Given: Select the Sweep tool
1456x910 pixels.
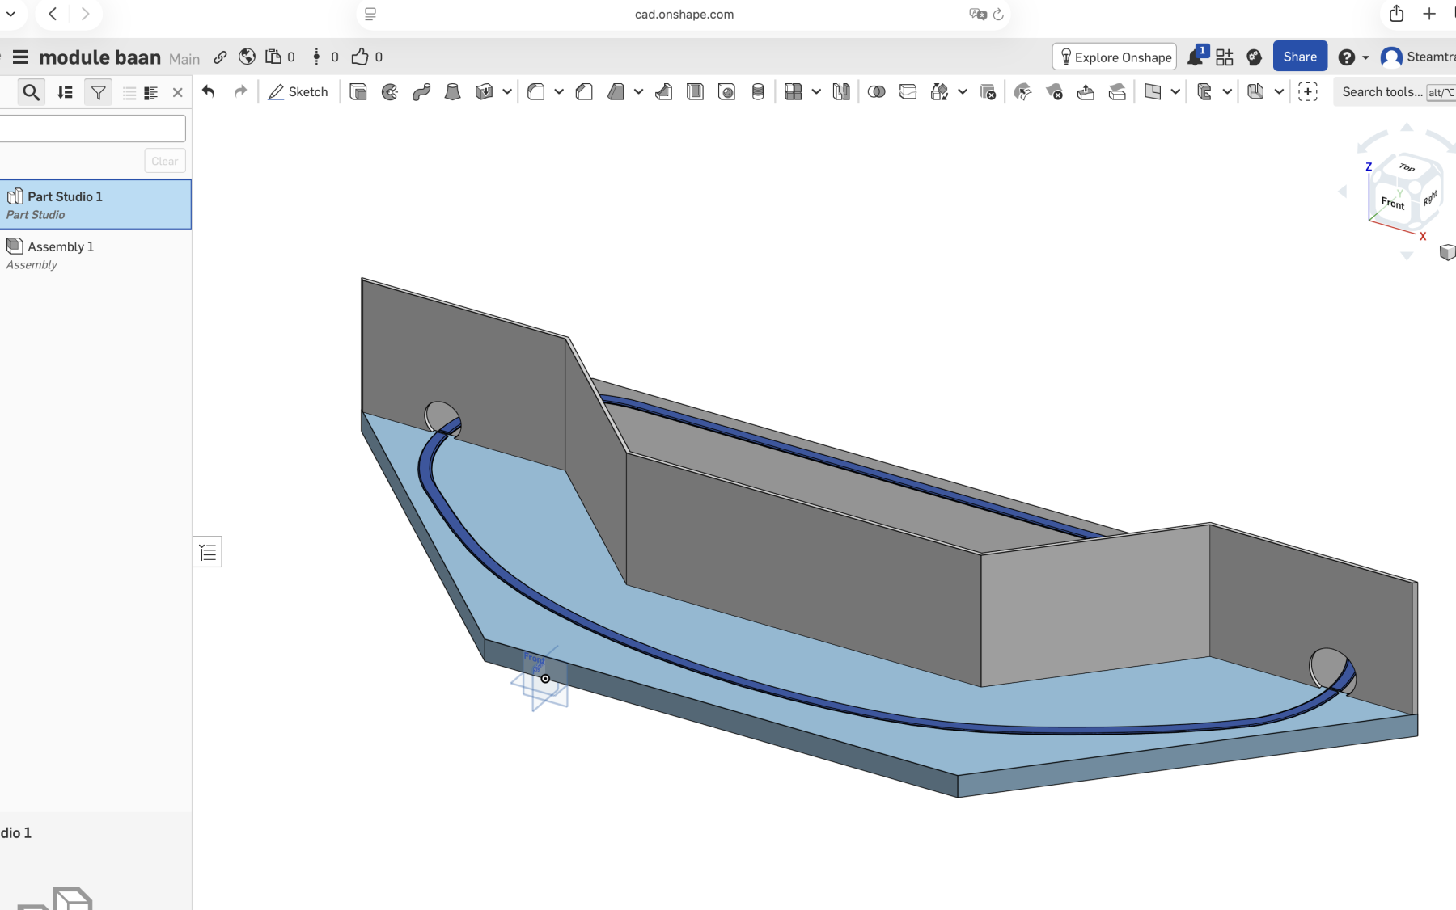Looking at the screenshot, I should pos(421,92).
